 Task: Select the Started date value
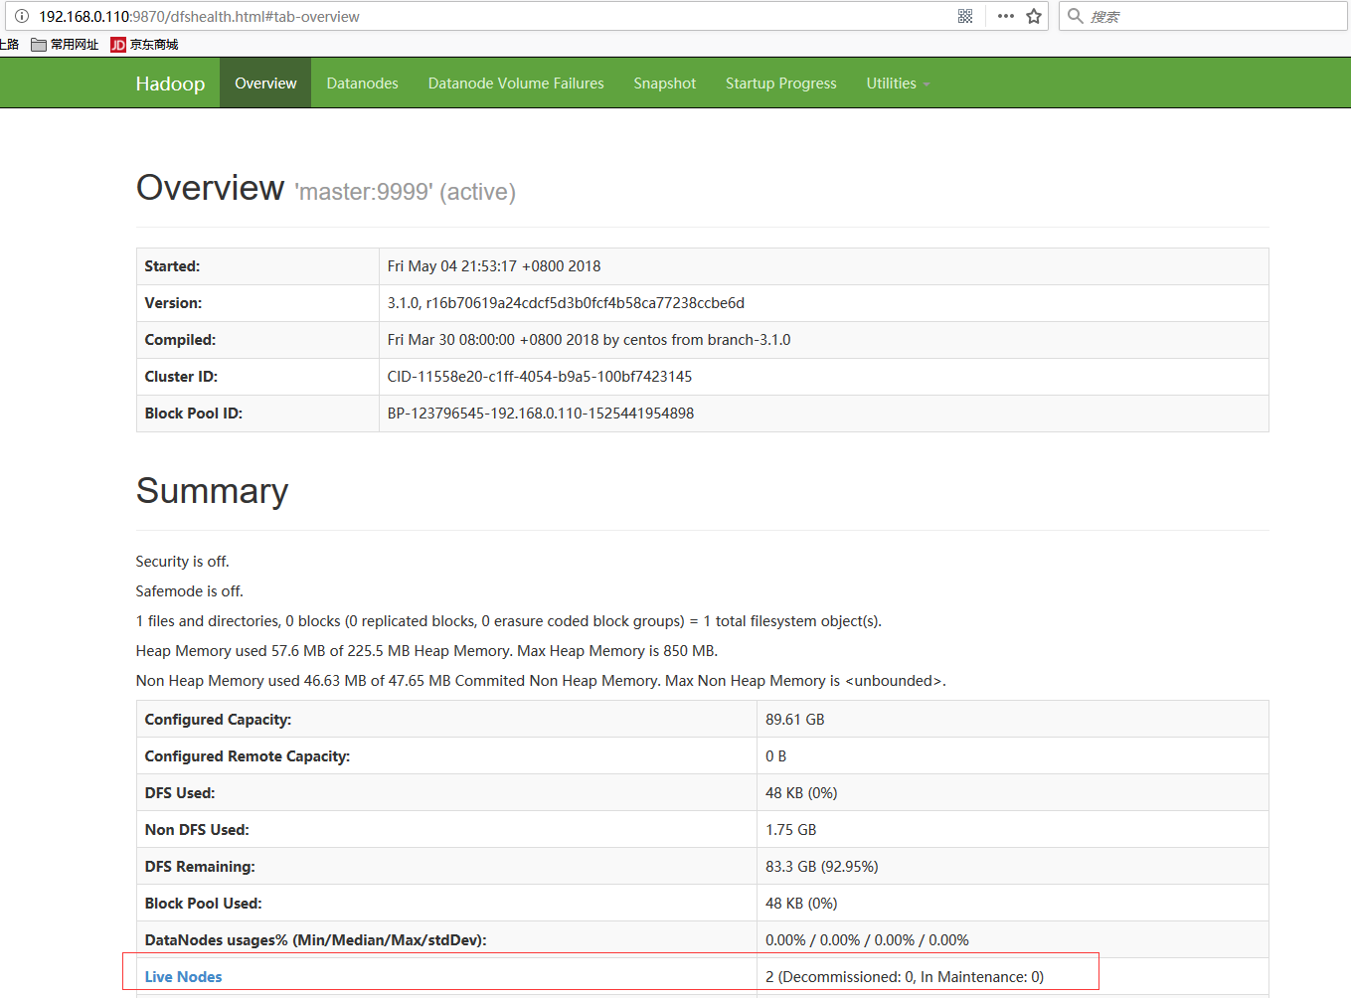(494, 266)
